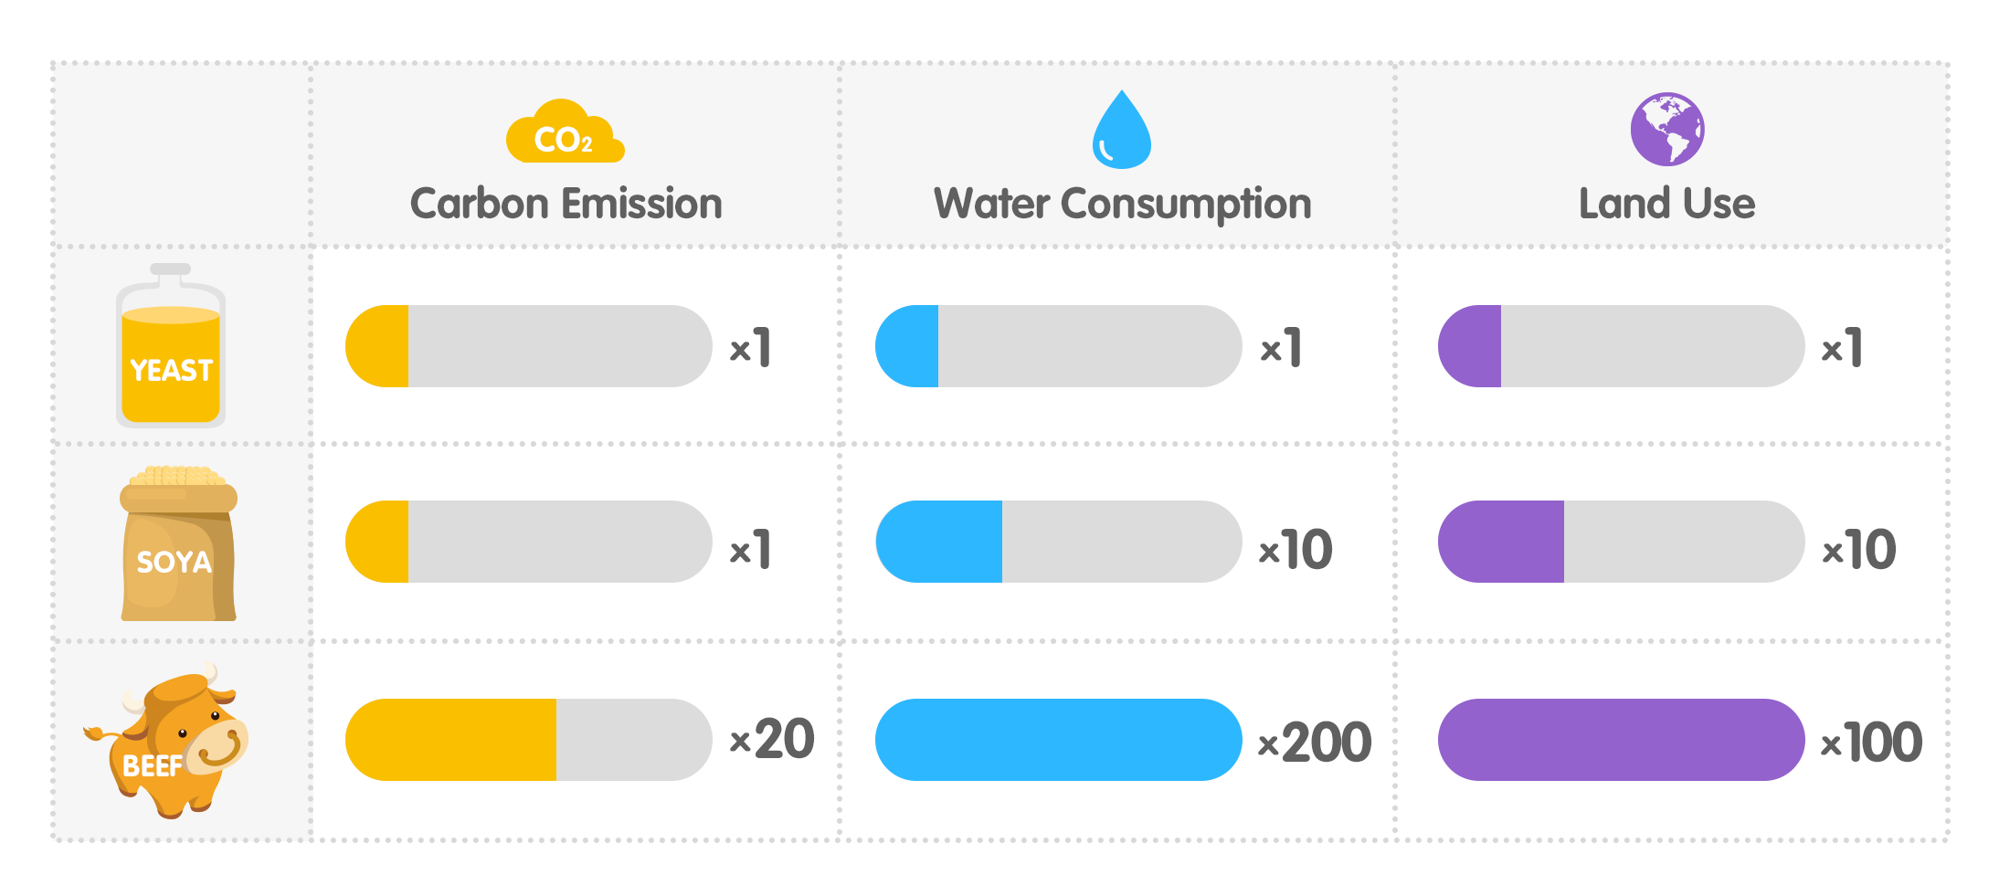Click the Land Use heading
The height and width of the screenshot is (896, 1999).
1666,204
